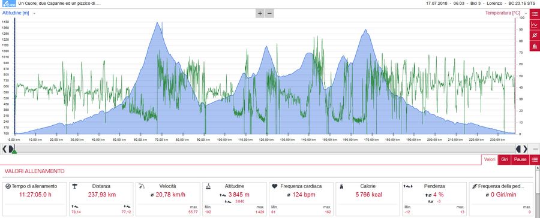This screenshot has height=218, width=540.
Task: Click max heart rate value '162'
Action: pos(329,212)
